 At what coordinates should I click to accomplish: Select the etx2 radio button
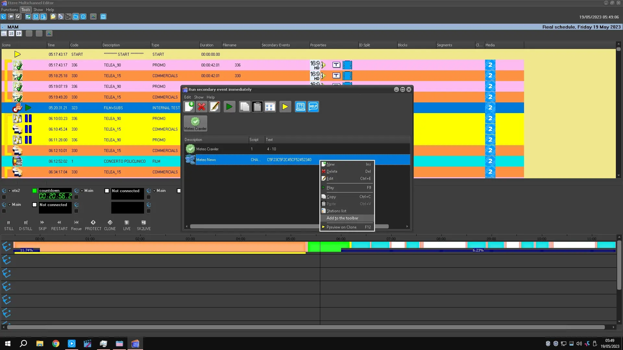pyautogui.click(x=10, y=191)
